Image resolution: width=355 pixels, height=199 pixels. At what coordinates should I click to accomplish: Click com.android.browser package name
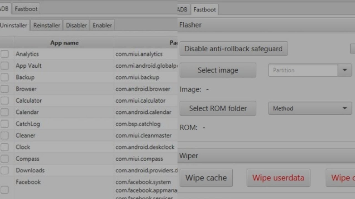[x=143, y=89]
